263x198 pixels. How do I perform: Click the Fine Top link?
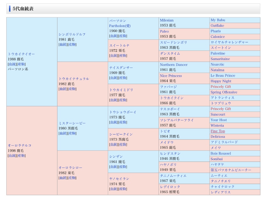pyautogui.click(x=218, y=131)
